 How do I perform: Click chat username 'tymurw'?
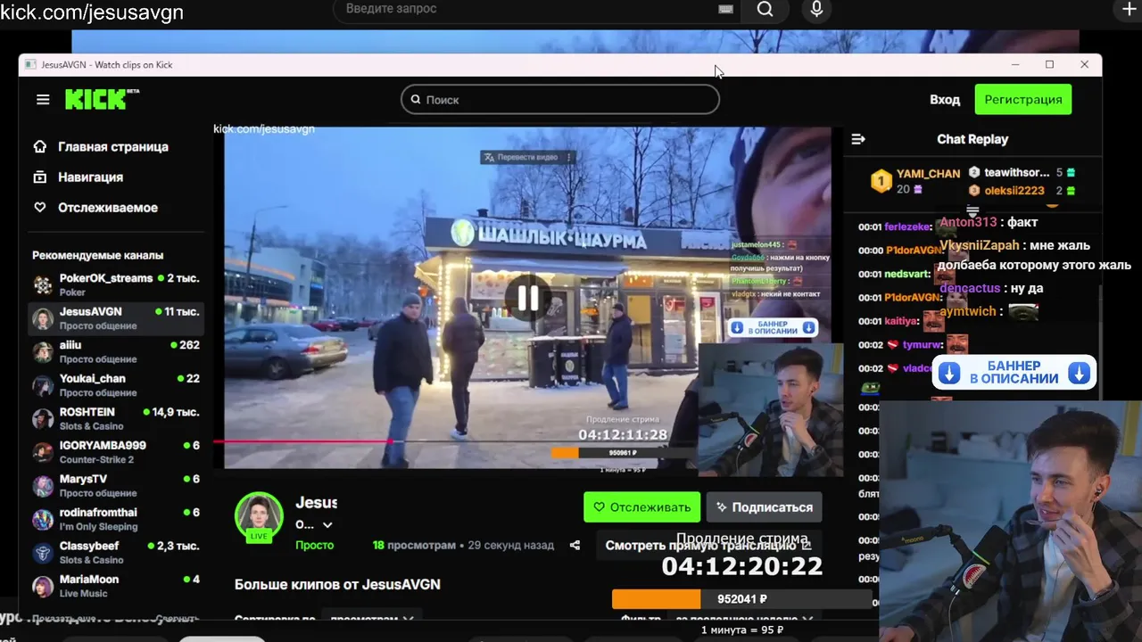922,344
